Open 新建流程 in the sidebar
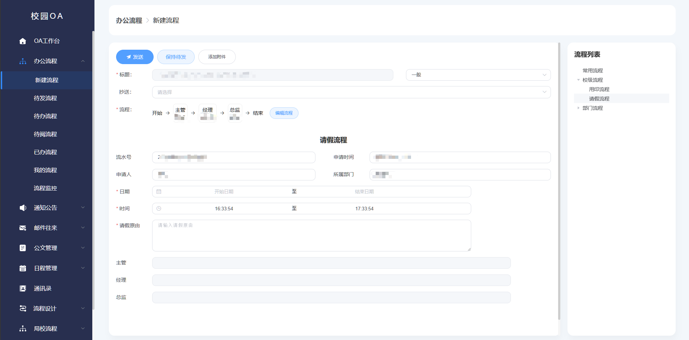This screenshot has width=689, height=340. point(47,80)
